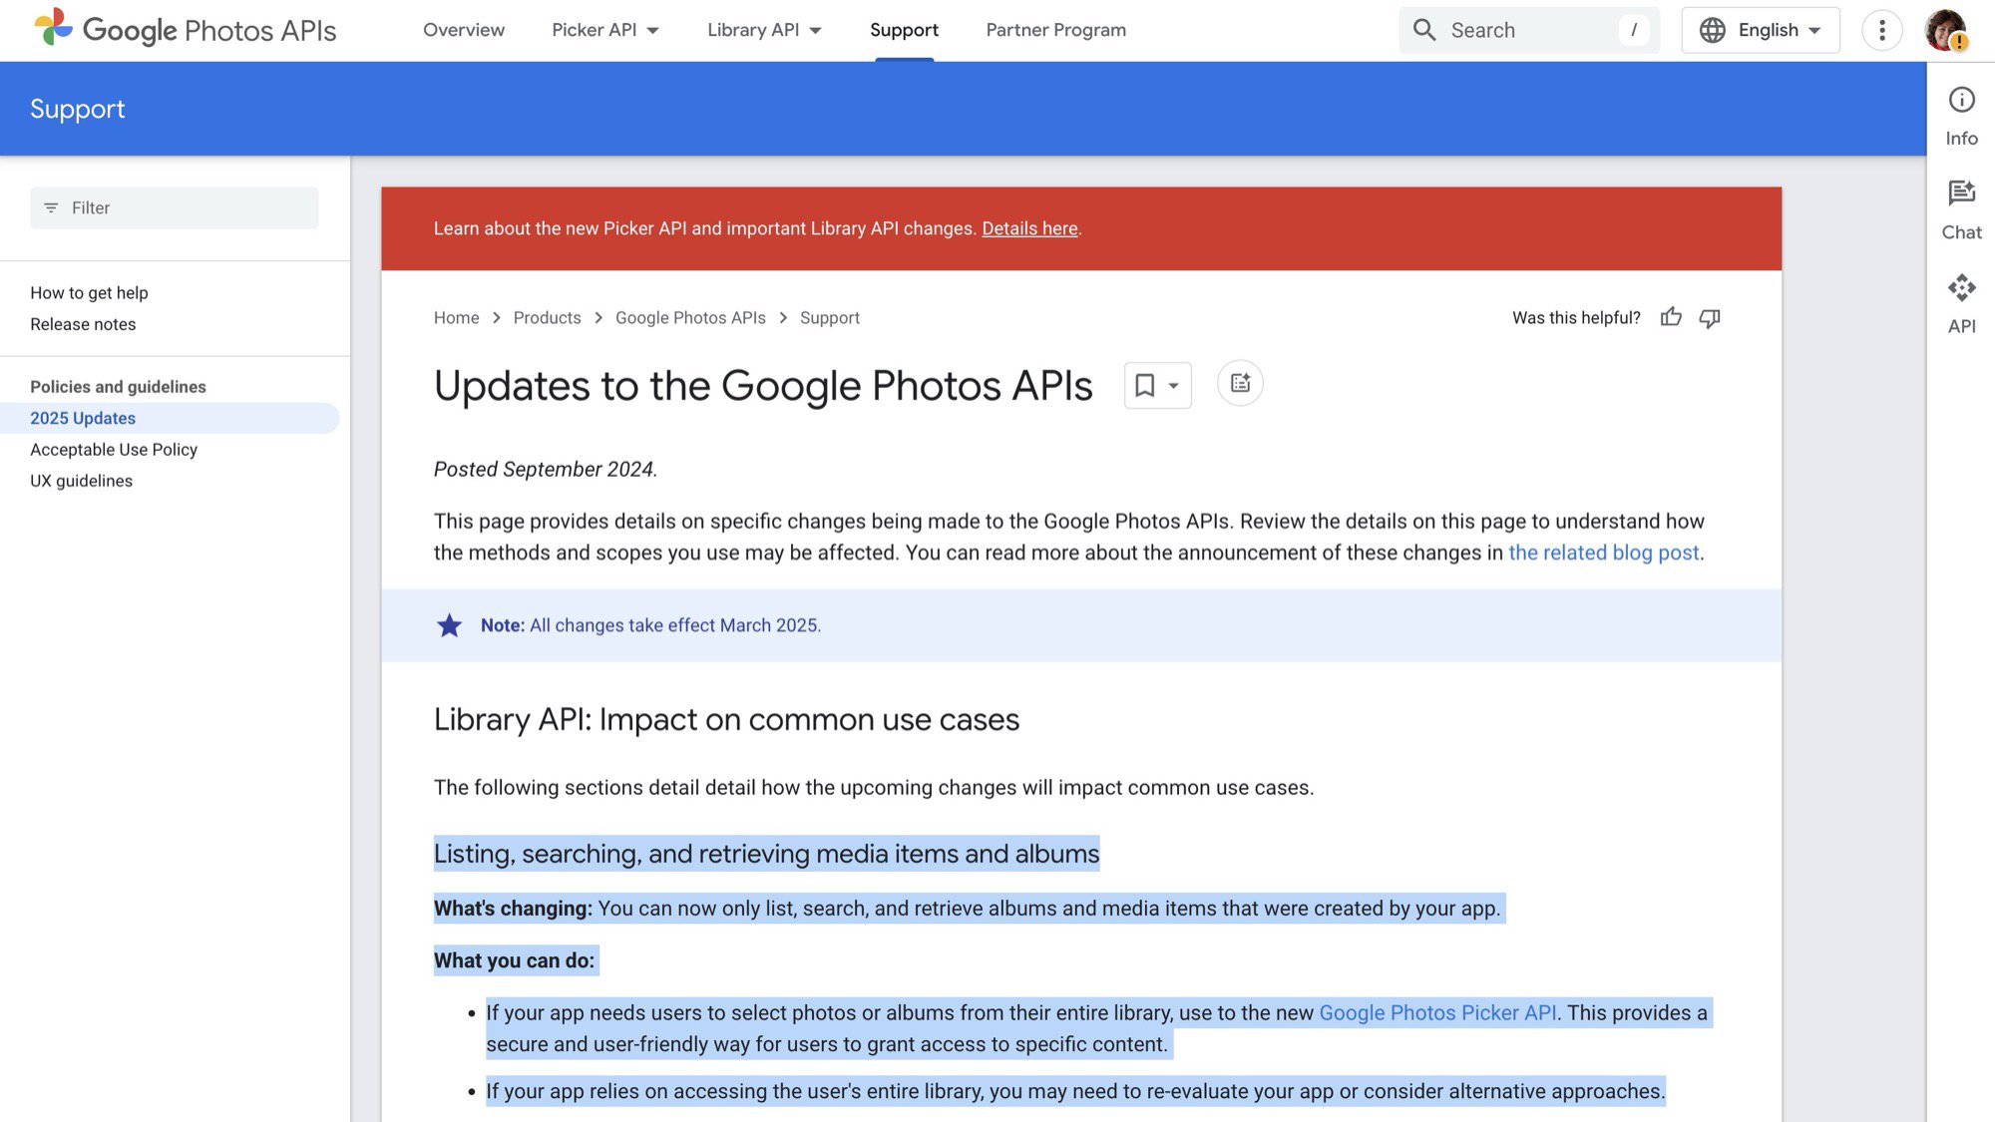Click the search magnifier icon in navbar
1995x1122 pixels.
1423,30
